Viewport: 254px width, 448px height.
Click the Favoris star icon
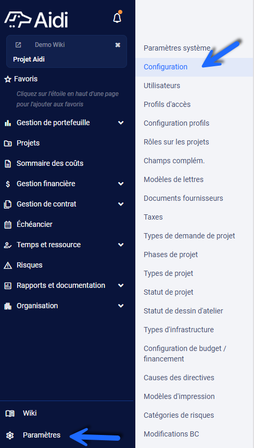(x=8, y=79)
